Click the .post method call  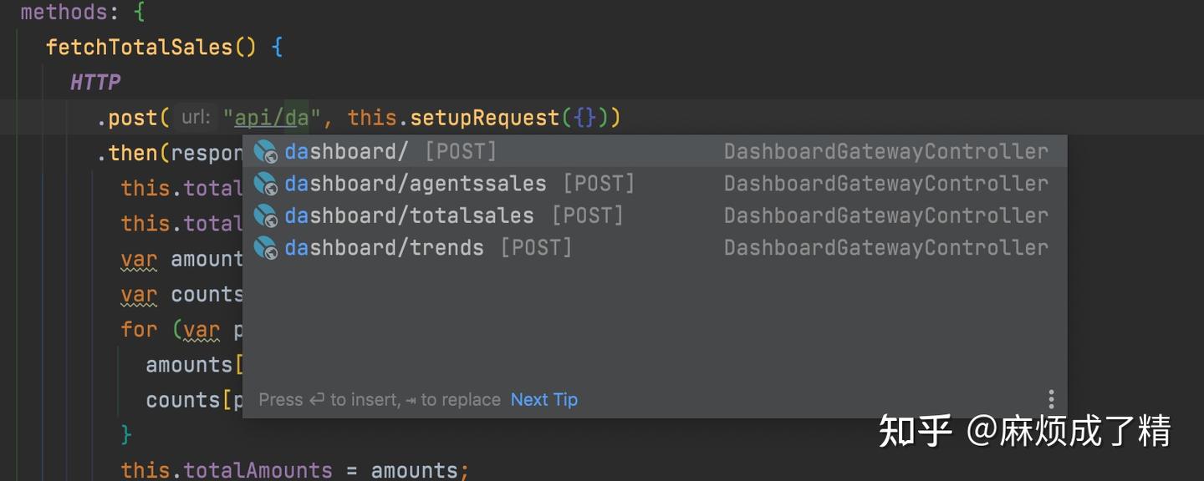(x=127, y=118)
